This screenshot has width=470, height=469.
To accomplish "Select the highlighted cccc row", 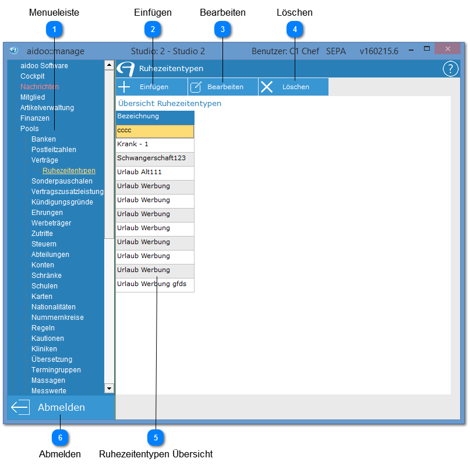I will (155, 131).
